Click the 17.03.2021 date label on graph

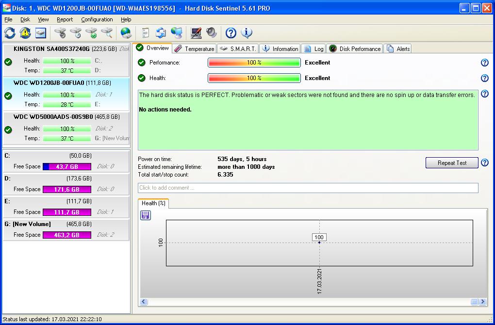click(x=319, y=281)
